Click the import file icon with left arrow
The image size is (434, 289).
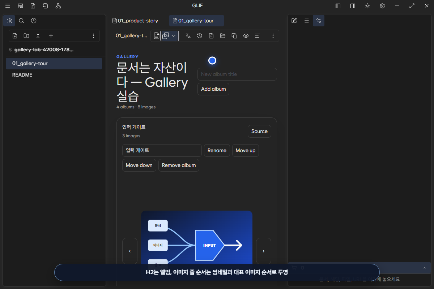pos(45,6)
